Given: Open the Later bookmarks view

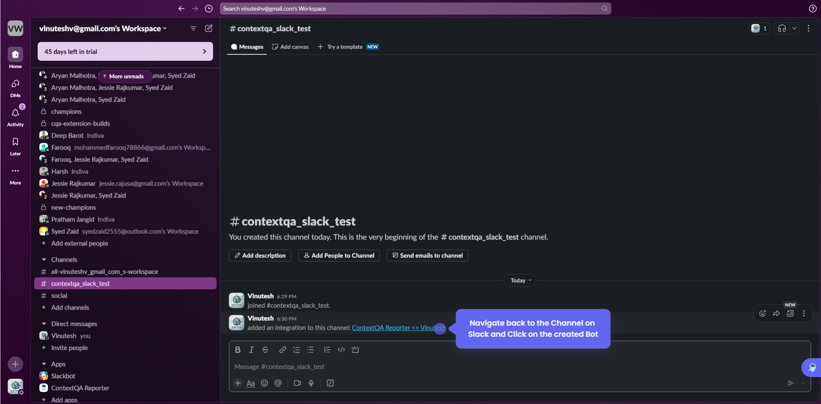Looking at the screenshot, I should point(15,146).
